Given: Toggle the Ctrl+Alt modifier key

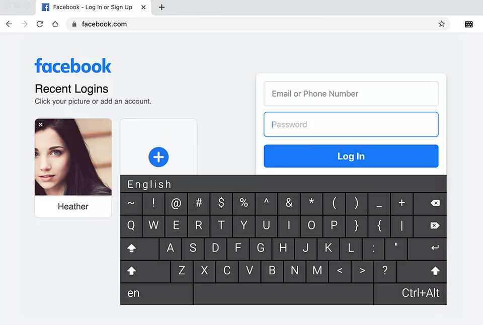Looking at the screenshot, I should pos(420,293).
